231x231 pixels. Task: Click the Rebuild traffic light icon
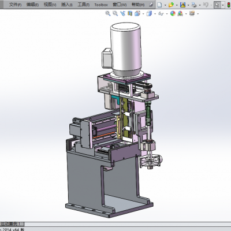tap(229, 5)
